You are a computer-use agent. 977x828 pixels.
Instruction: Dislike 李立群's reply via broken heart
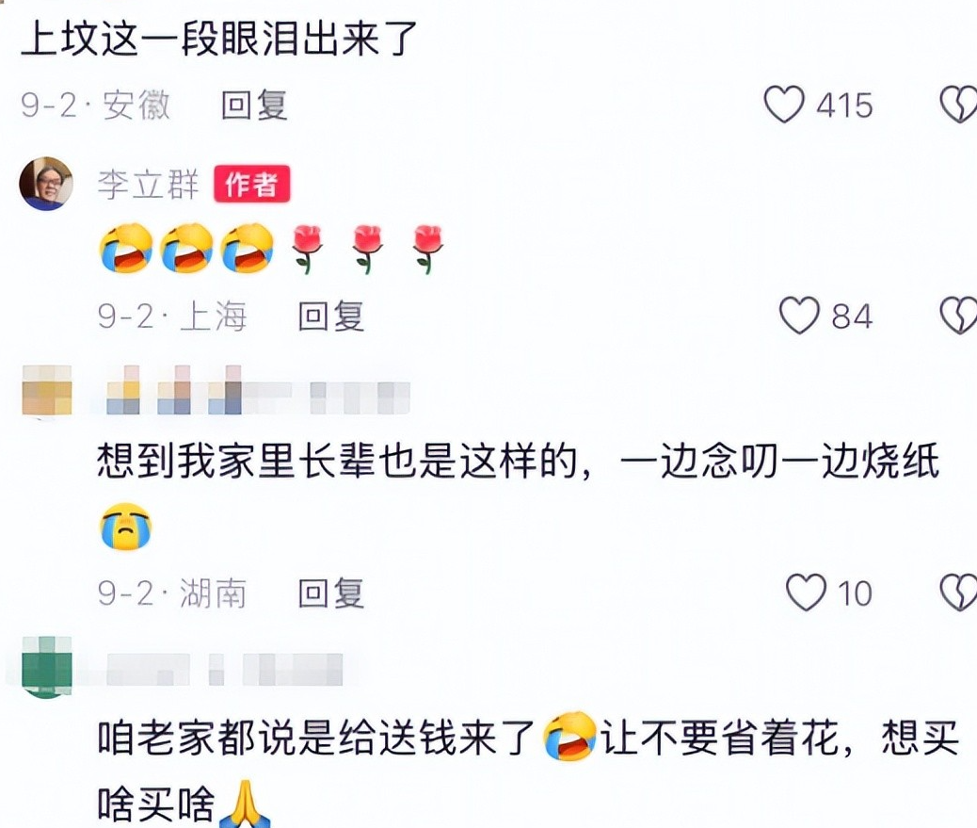click(958, 316)
